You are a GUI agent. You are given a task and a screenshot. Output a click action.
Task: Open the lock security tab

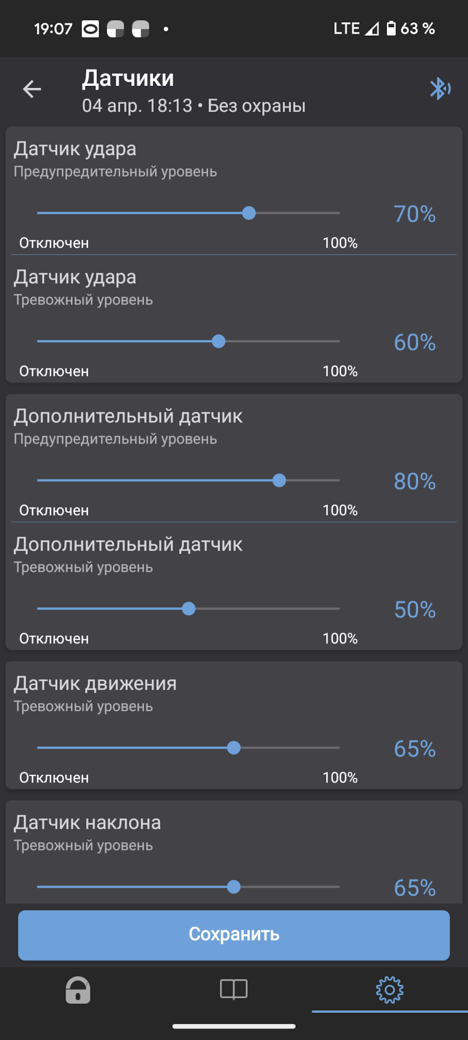tap(78, 990)
